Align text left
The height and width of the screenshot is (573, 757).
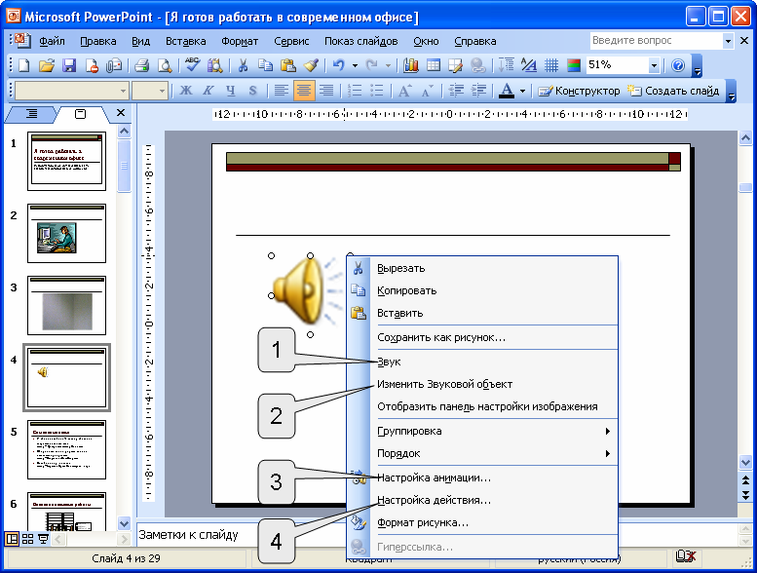(281, 91)
